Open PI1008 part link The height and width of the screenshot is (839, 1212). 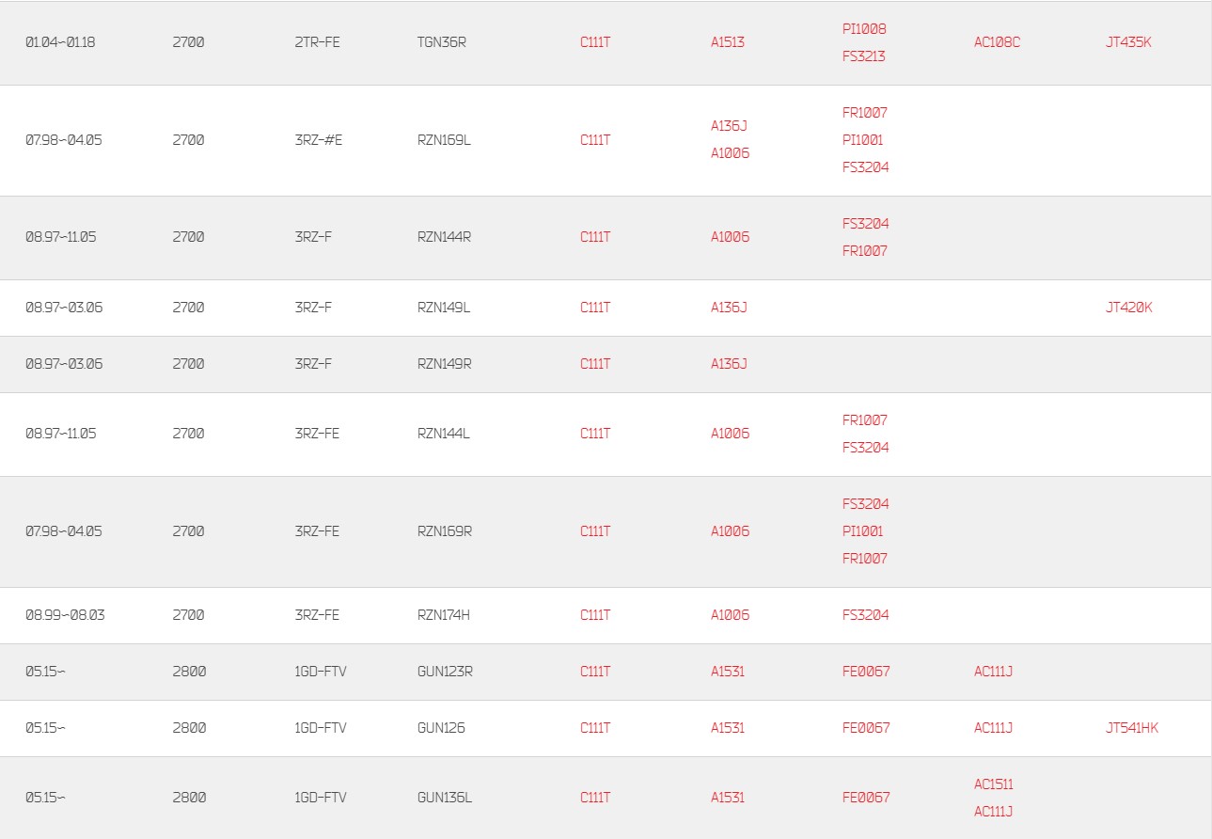[864, 29]
